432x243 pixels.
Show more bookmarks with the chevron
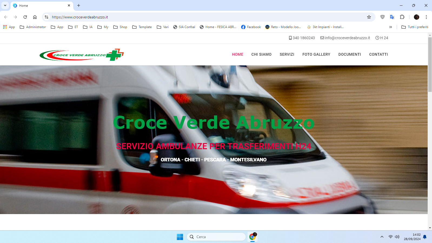390,27
